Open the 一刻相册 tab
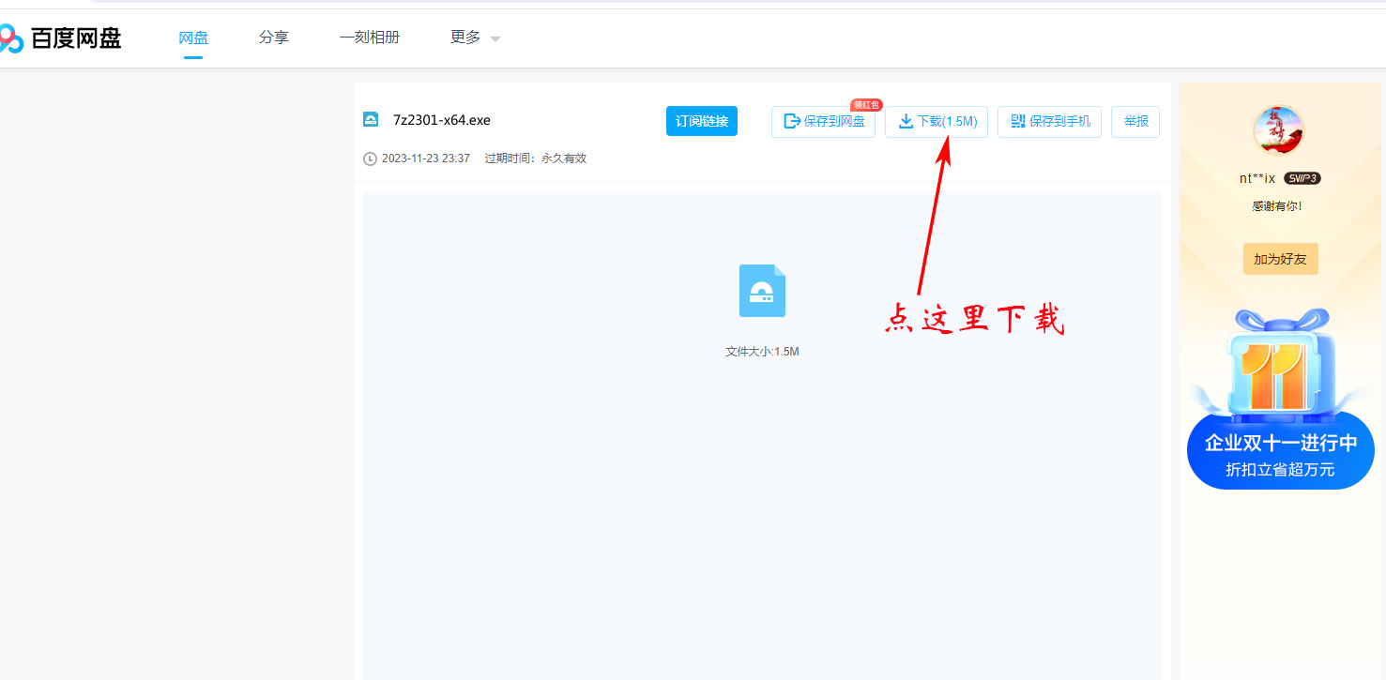Screen dimensions: 1386x680 tap(370, 38)
